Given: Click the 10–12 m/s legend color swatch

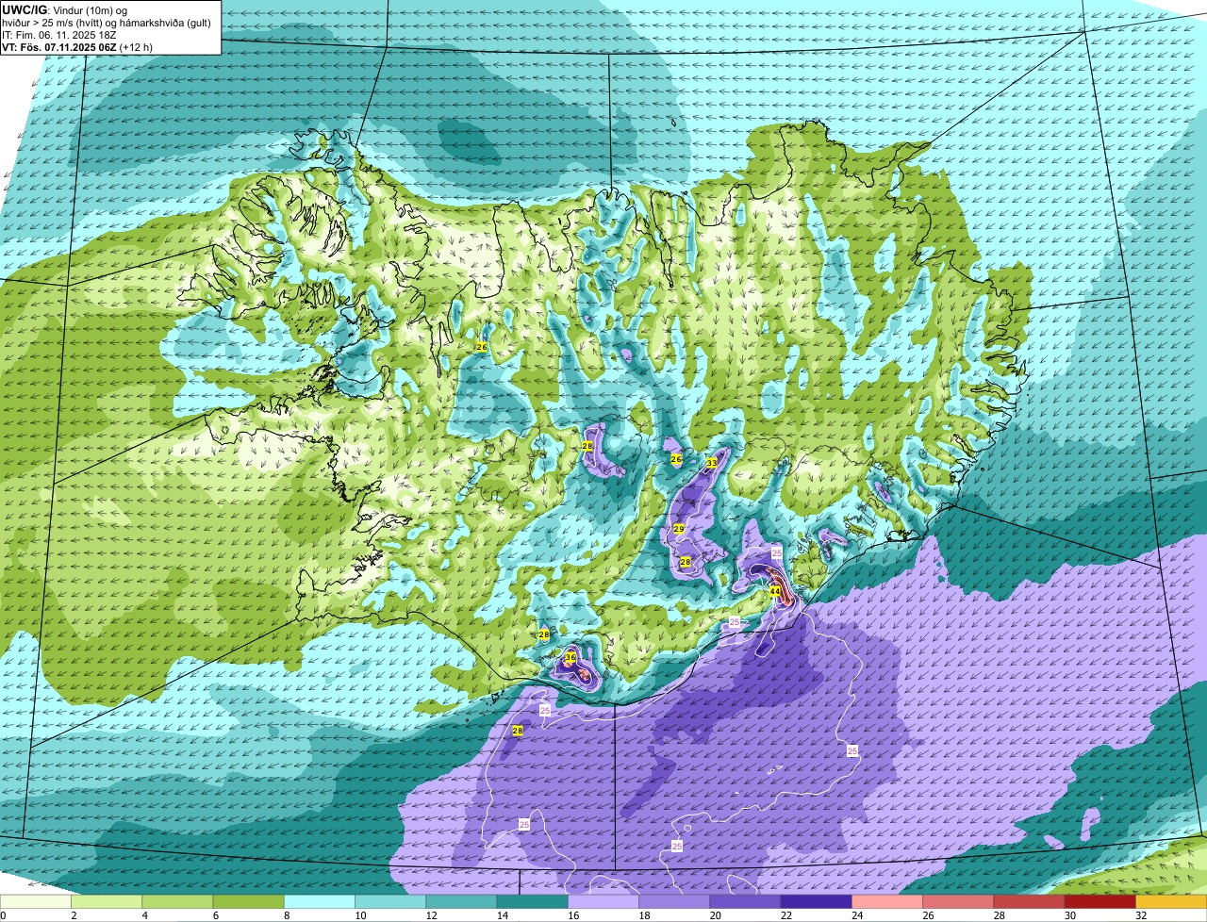Looking at the screenshot, I should point(390,902).
